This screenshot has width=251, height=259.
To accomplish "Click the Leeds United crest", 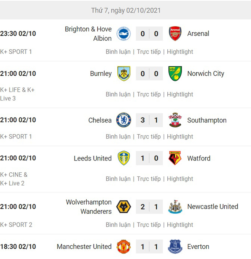I will (x=123, y=158).
